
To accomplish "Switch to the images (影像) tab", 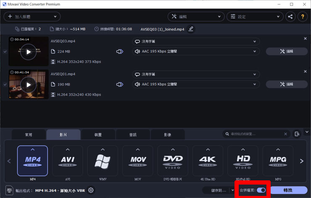I will [x=168, y=135].
